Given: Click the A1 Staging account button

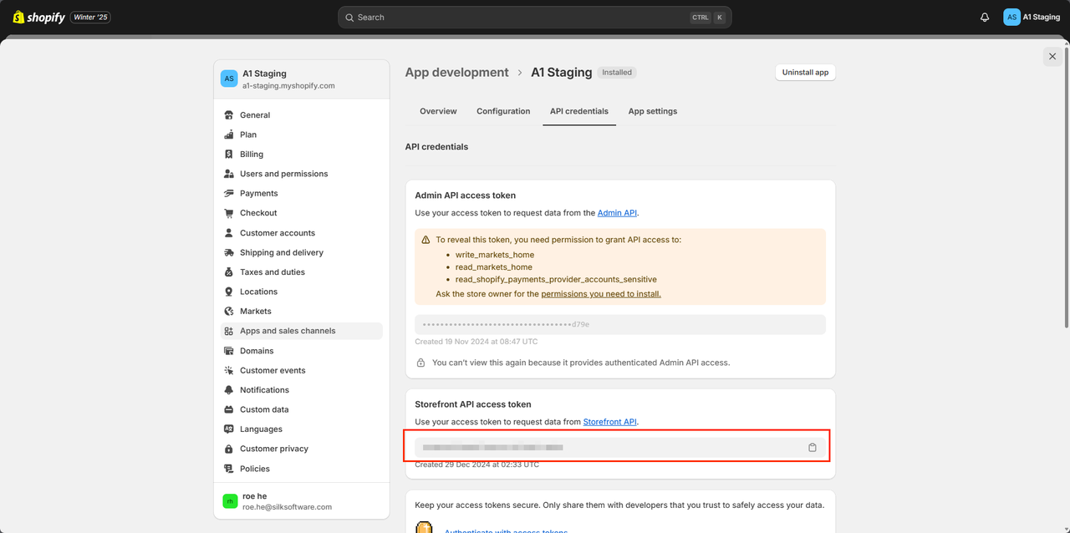Looking at the screenshot, I should 1032,17.
